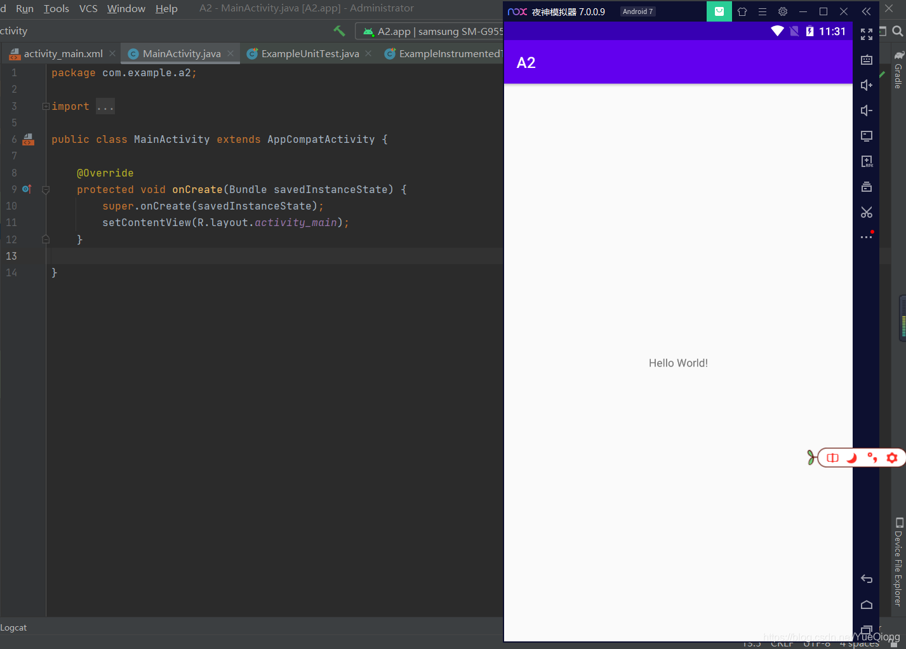The height and width of the screenshot is (649, 906).
Task: Click Hello World! text in emulator
Action: 678,363
